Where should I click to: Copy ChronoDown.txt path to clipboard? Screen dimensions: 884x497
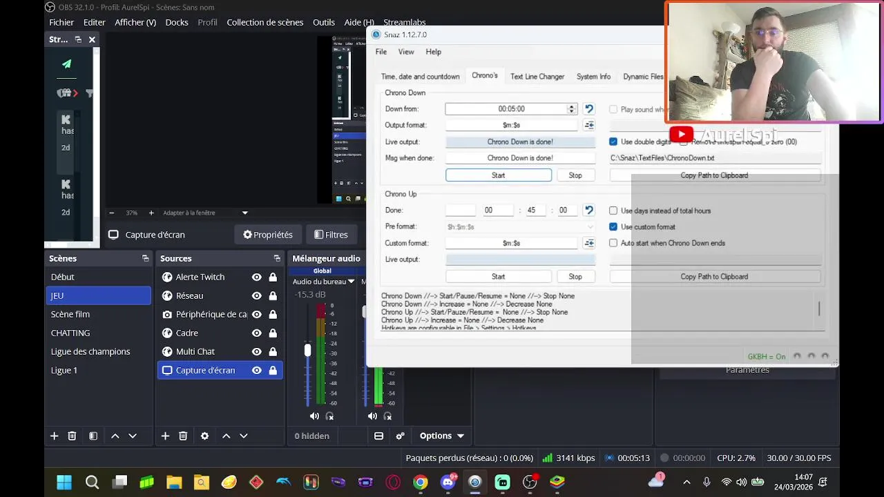(714, 175)
